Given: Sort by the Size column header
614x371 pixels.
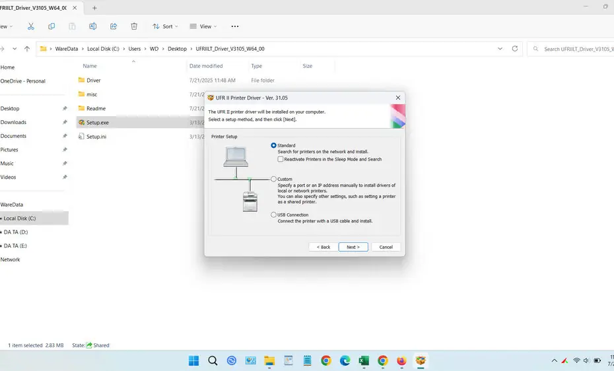Looking at the screenshot, I should coord(308,66).
